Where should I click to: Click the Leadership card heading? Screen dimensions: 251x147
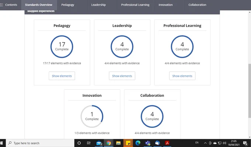coord(122,25)
